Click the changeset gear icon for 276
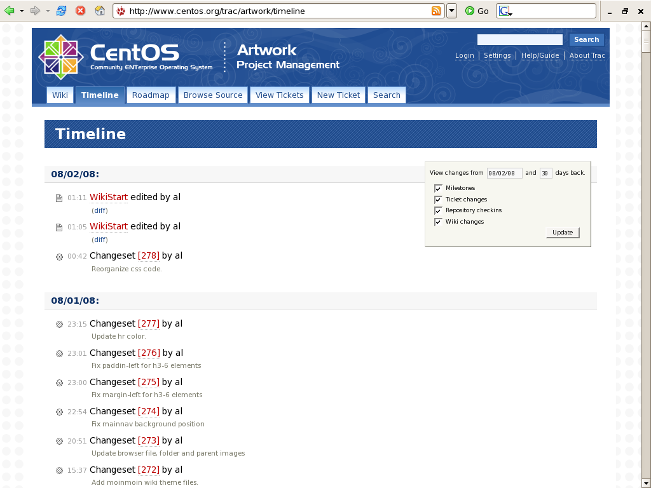The height and width of the screenshot is (488, 651). [x=59, y=353]
